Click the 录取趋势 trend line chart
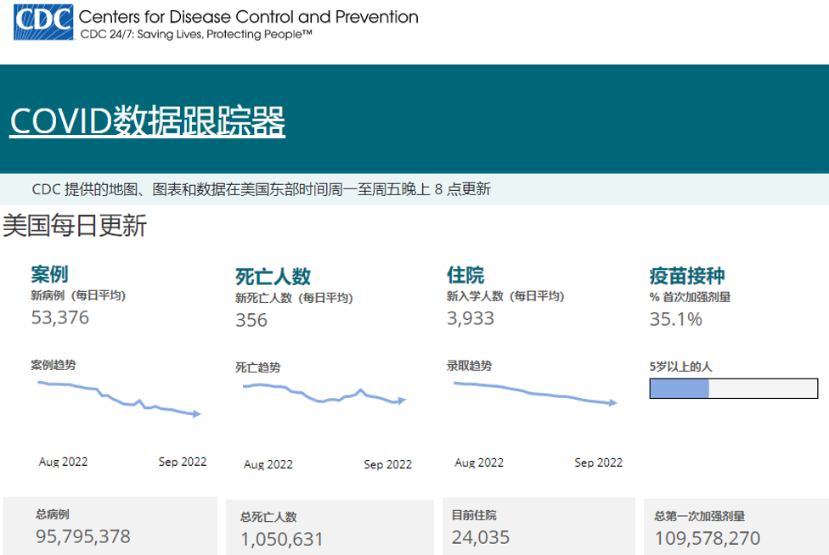 536,394
